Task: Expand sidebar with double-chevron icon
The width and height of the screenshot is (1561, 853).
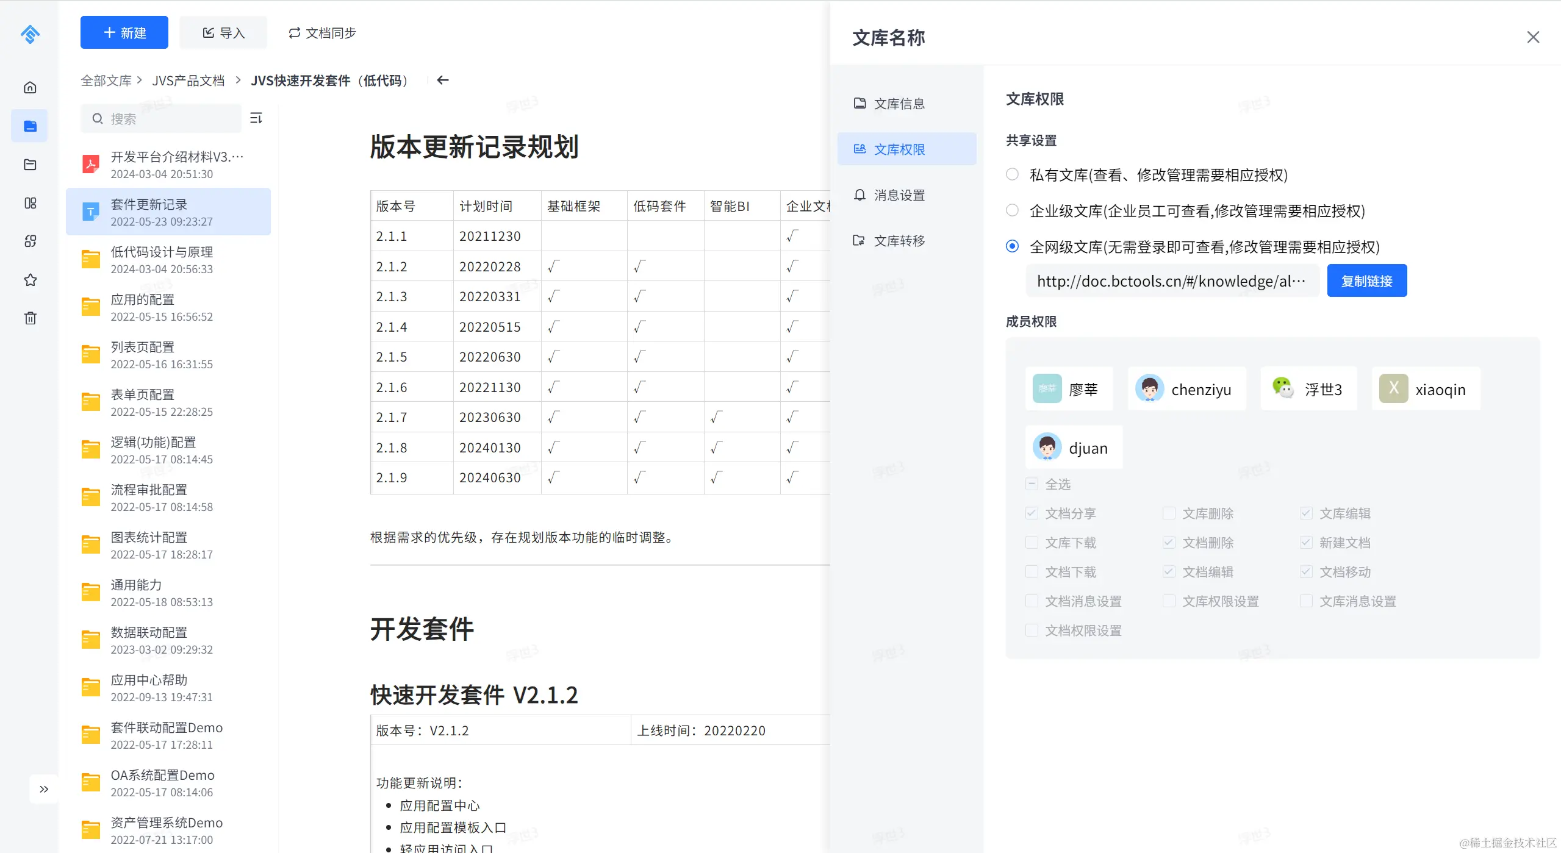Action: [44, 789]
